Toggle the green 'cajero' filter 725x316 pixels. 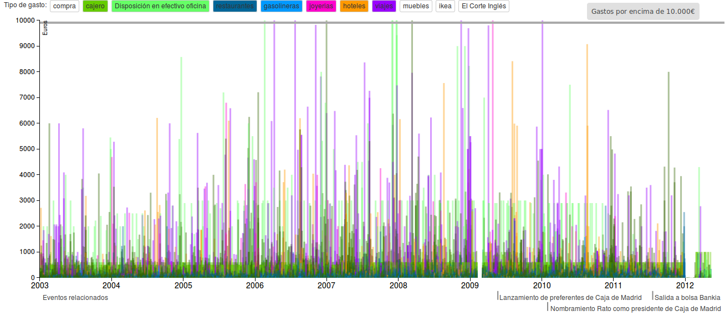[x=95, y=7]
